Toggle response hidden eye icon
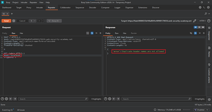The width and height of the screenshot is (212, 112). pyautogui.click(x=191, y=33)
